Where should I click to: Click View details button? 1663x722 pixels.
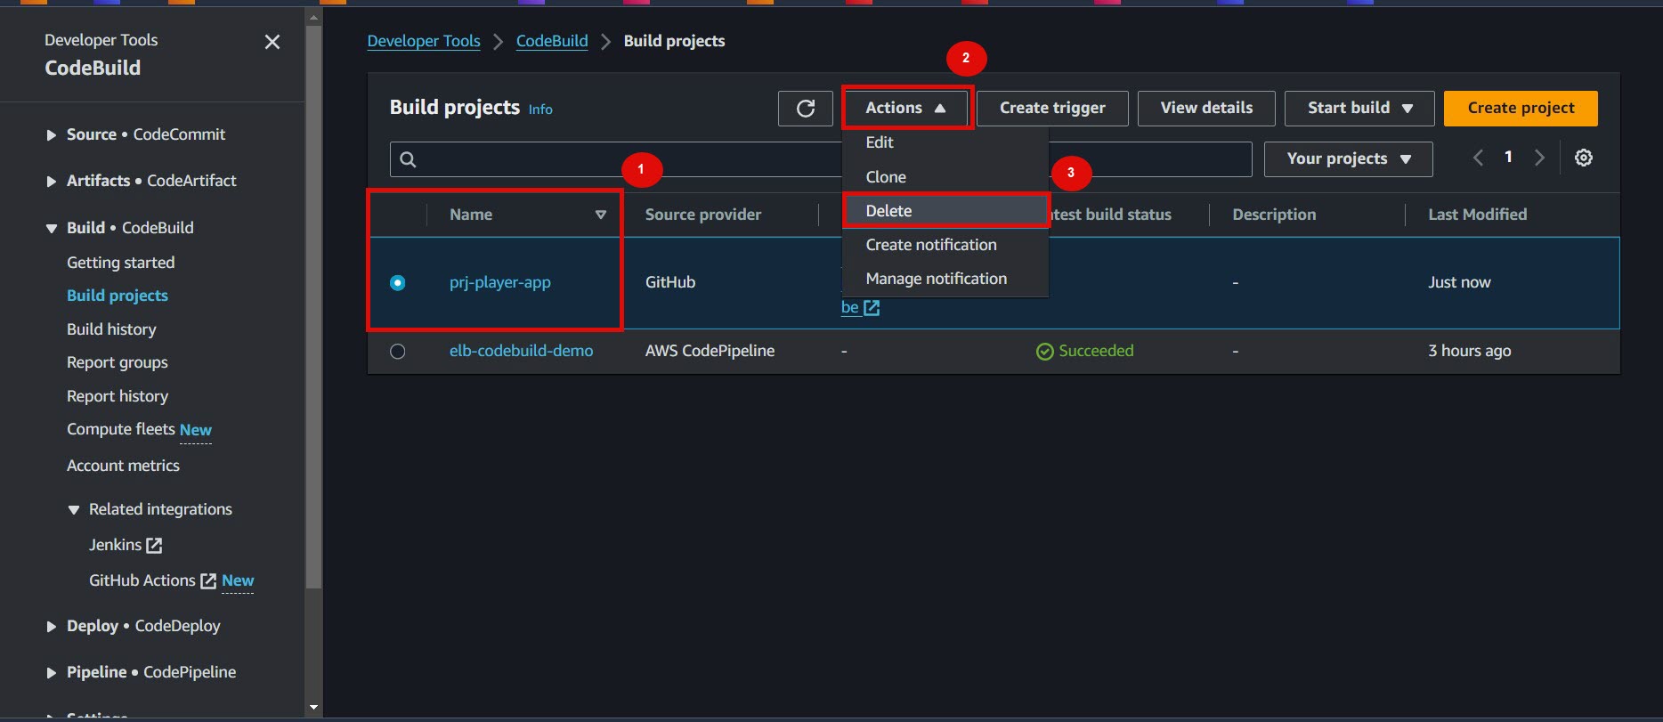pos(1206,108)
